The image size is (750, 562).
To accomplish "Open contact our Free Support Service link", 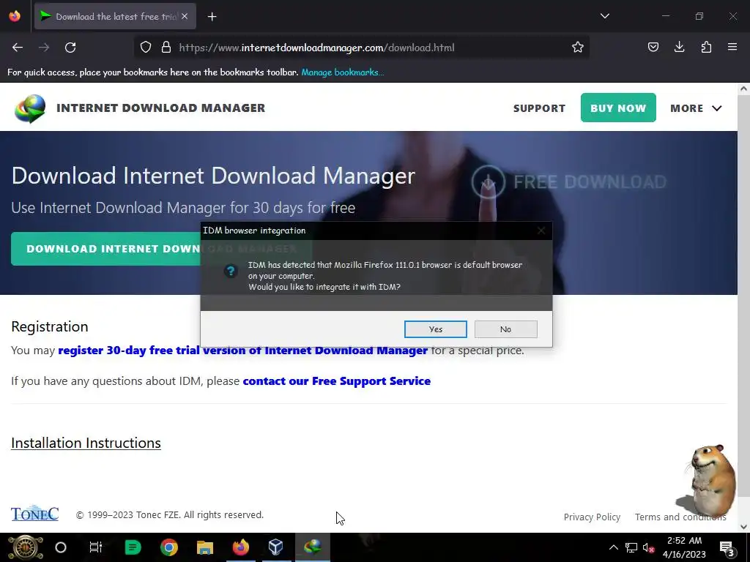I will pos(337,381).
